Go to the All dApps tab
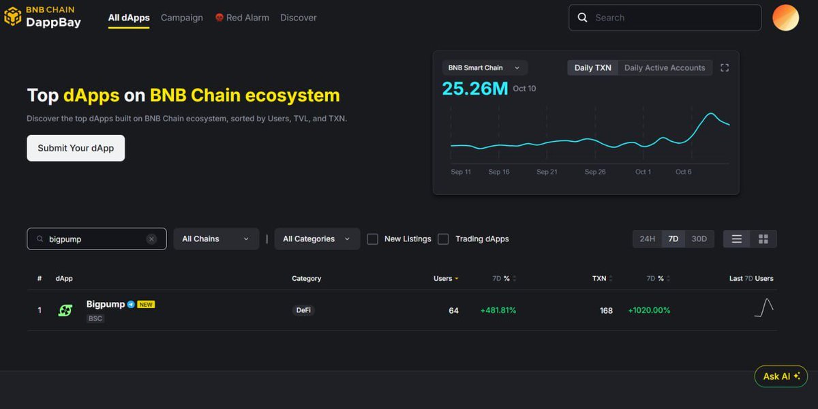818x409 pixels. click(129, 18)
